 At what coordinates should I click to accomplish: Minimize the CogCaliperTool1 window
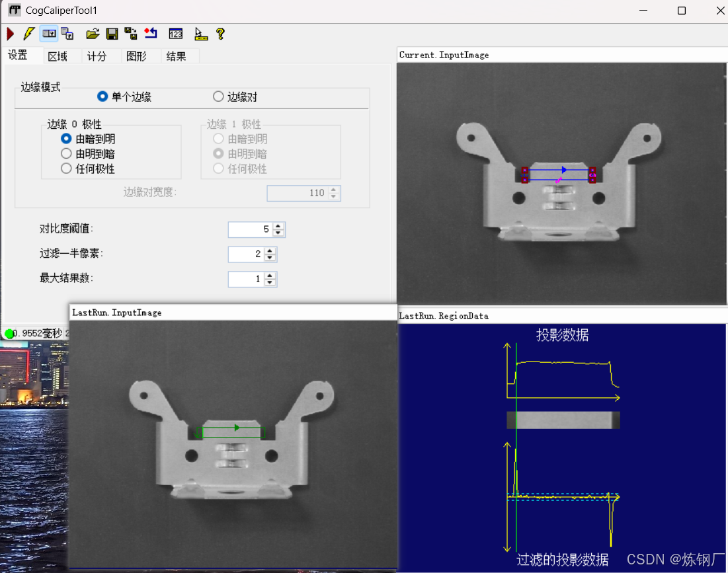point(643,10)
